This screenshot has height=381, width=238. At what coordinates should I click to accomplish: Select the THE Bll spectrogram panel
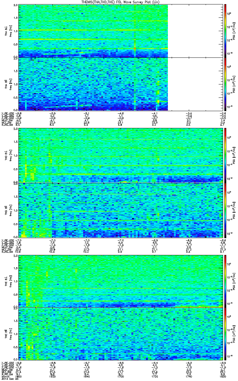120,334
